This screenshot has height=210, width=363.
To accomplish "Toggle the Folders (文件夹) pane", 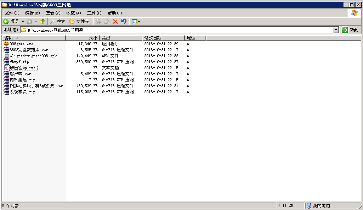I will click(79, 22).
